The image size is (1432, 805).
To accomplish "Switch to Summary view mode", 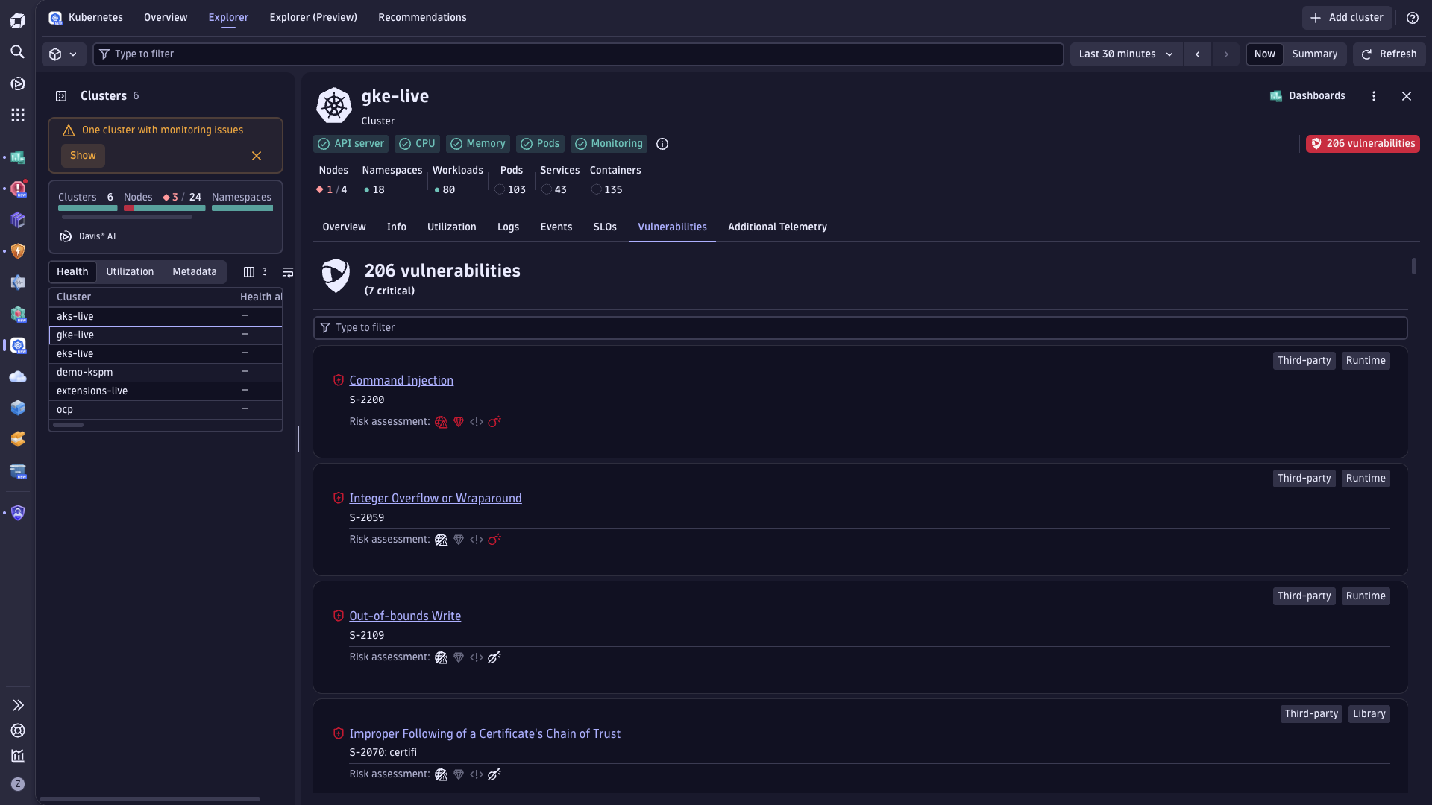I will 1314,54.
